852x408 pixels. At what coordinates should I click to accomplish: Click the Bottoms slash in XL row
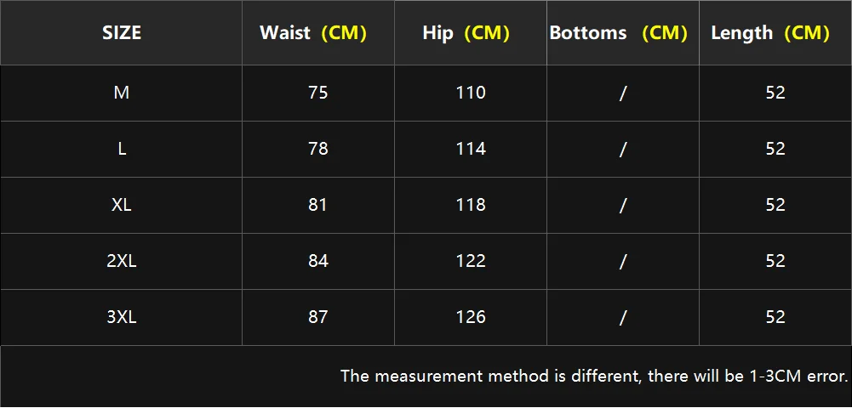pos(623,205)
